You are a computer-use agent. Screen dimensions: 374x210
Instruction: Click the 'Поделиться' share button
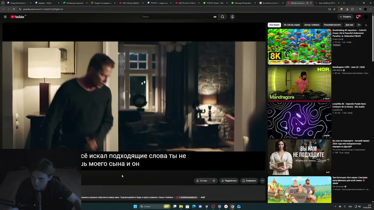coord(229,181)
